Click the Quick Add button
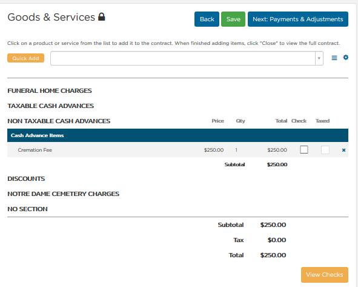 click(x=25, y=58)
